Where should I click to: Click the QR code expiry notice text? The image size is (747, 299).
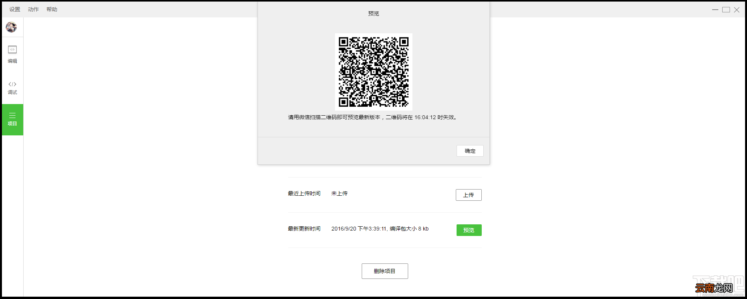[373, 117]
